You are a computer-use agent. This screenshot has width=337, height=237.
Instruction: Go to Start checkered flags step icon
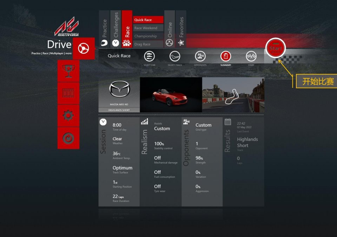coord(251,56)
